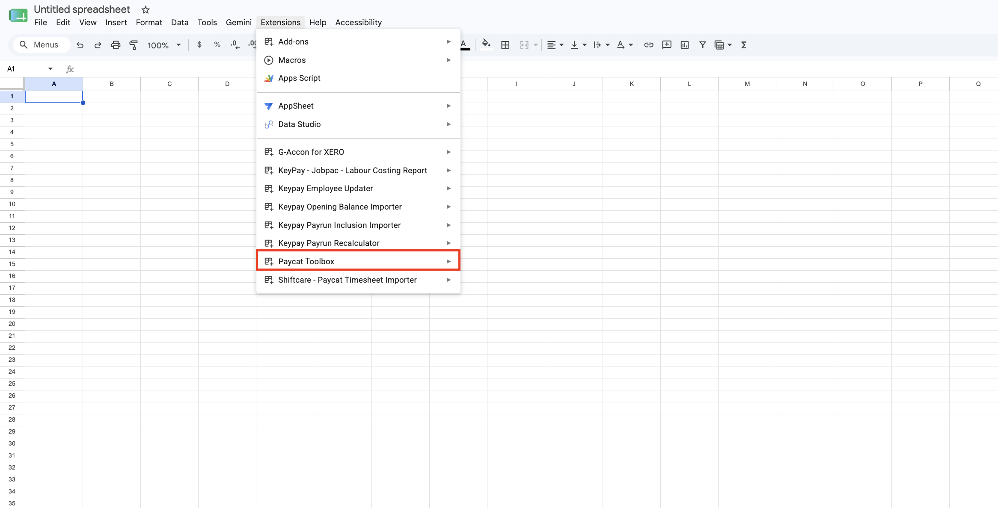The image size is (998, 508).
Task: Choose Keypay Payrun Inclusion Importer
Action: point(358,225)
